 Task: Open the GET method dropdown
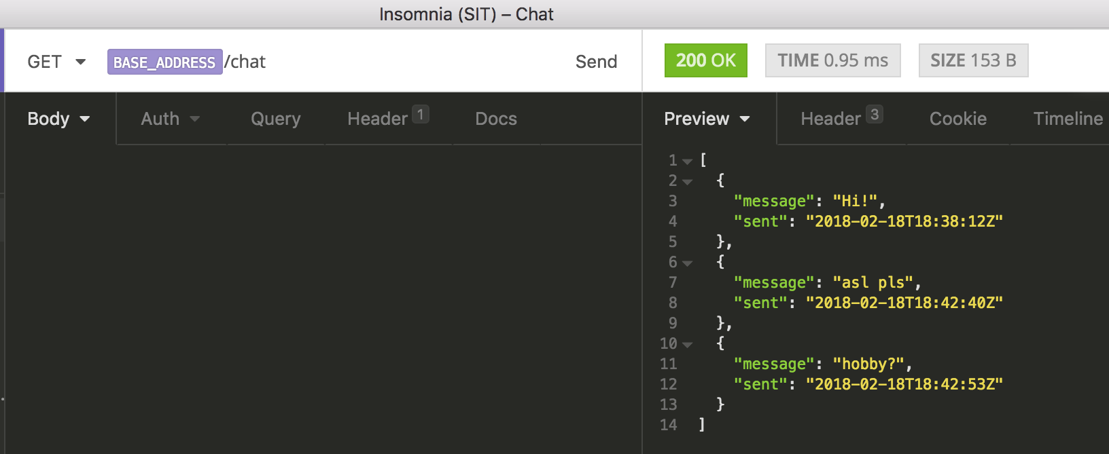click(56, 62)
